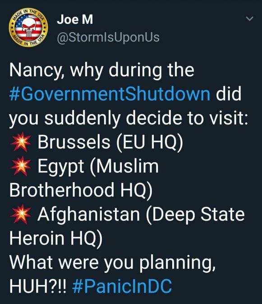Click the collision emoji beside Egypt

[21, 166]
